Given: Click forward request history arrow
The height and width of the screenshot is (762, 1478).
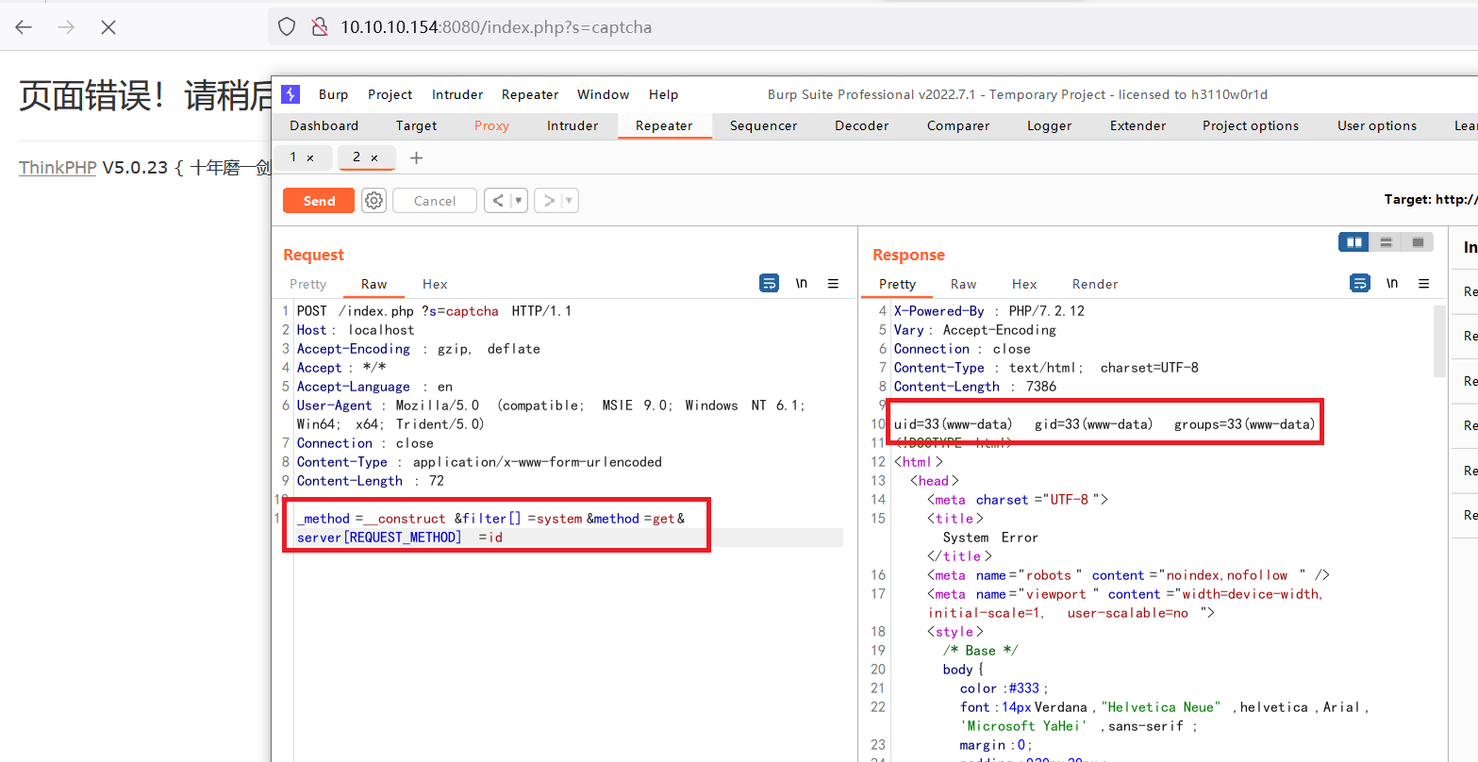Looking at the screenshot, I should pyautogui.click(x=547, y=201).
